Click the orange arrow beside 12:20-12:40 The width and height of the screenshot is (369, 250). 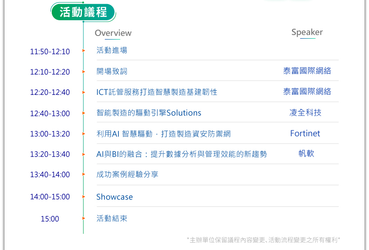84,92
